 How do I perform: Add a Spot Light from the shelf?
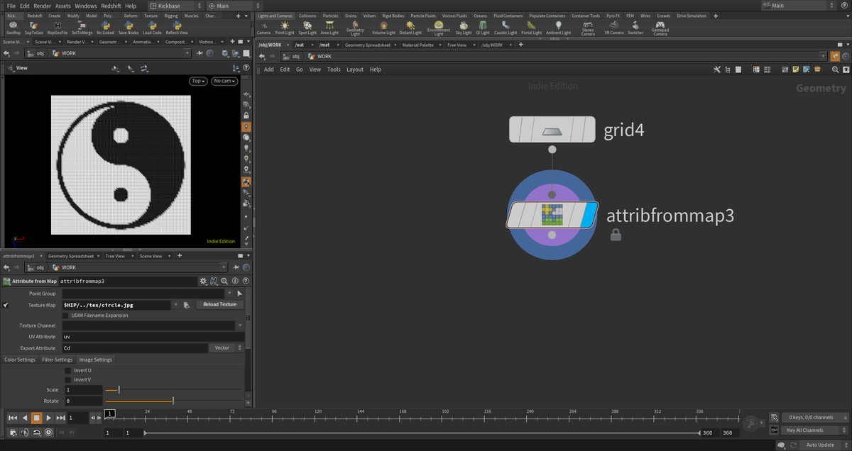click(307, 28)
